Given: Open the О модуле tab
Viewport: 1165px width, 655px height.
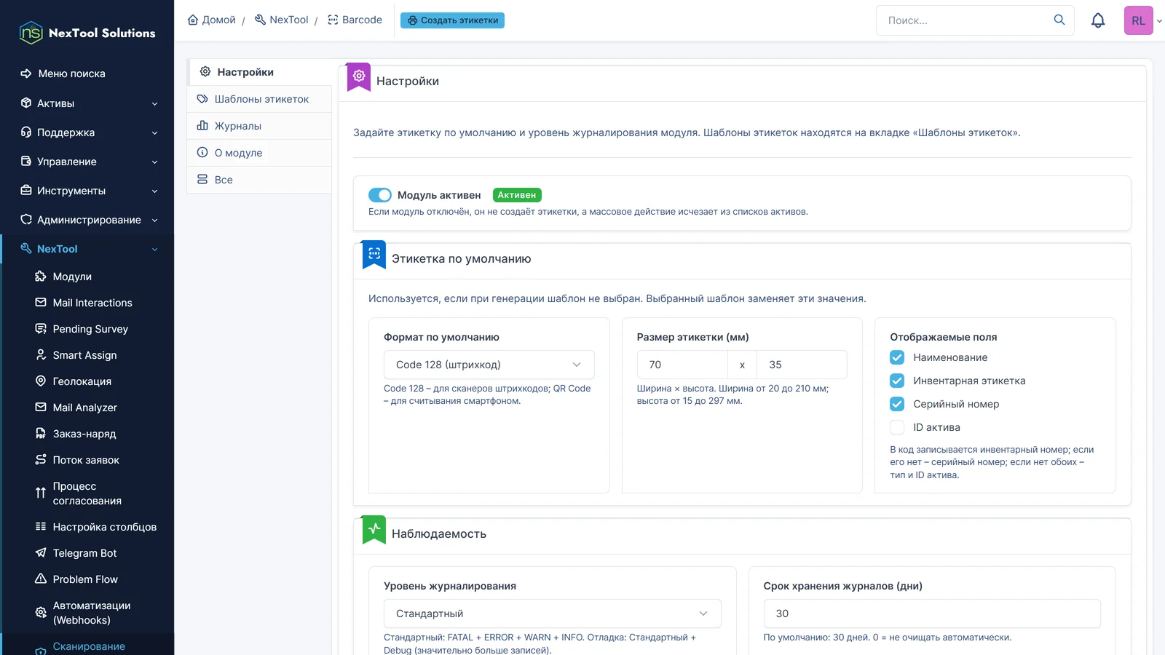Looking at the screenshot, I should point(259,153).
